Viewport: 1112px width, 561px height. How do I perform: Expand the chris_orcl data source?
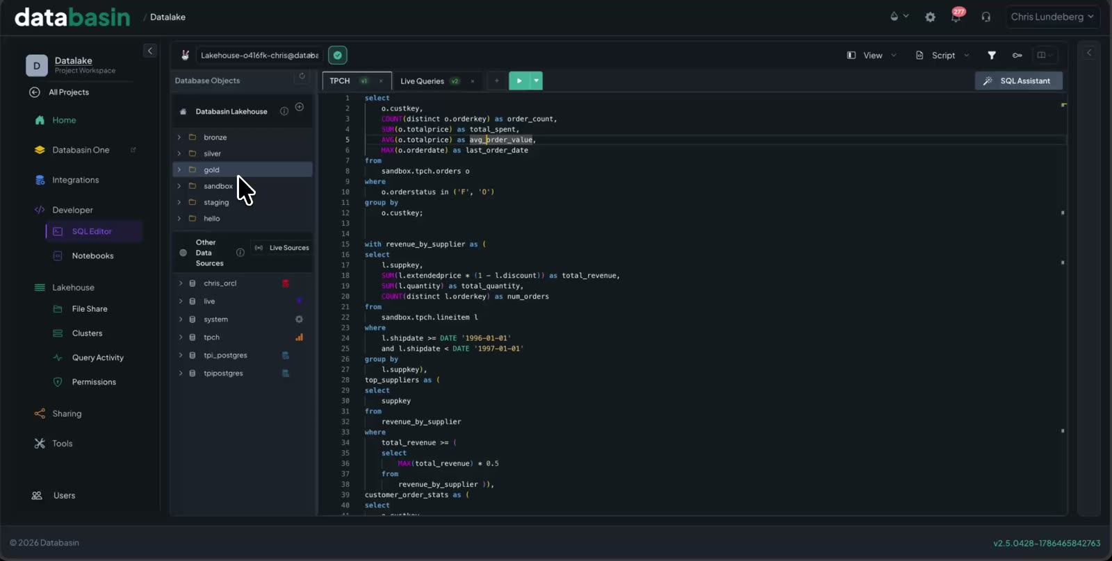(181, 283)
